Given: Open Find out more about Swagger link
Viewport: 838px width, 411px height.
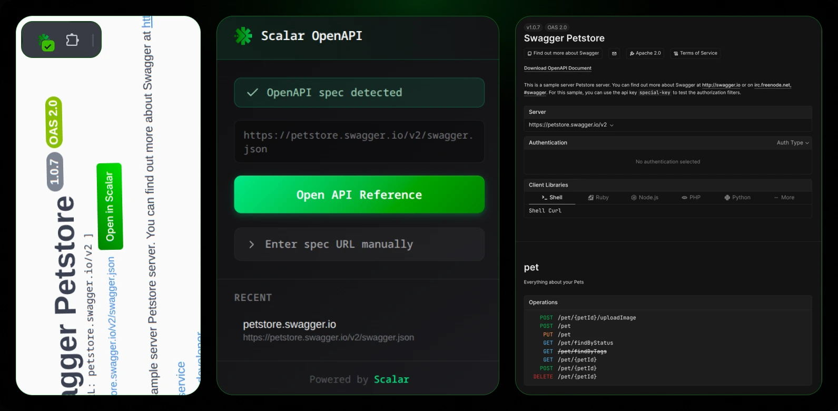Looking at the screenshot, I should 563,53.
